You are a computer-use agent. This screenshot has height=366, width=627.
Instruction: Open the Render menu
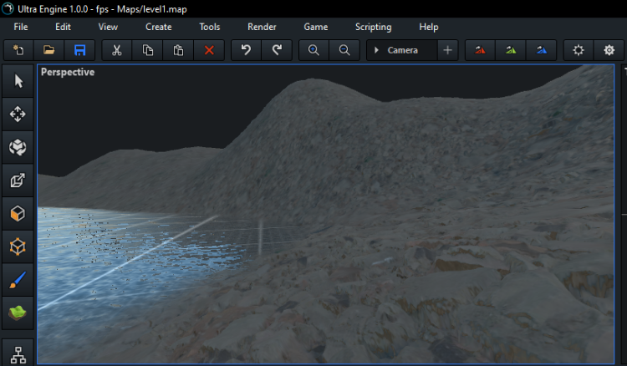click(x=262, y=27)
